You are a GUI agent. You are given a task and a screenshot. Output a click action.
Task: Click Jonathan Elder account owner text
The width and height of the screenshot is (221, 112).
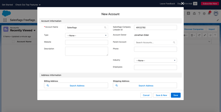click(141, 35)
